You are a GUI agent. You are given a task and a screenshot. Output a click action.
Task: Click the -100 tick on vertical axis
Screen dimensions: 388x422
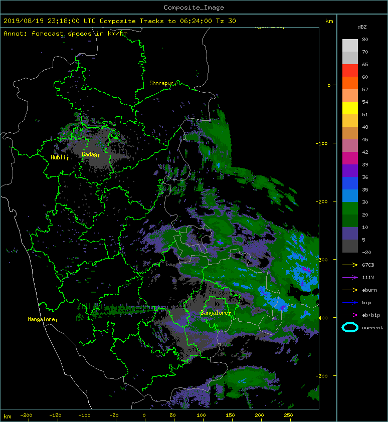coord(322,143)
